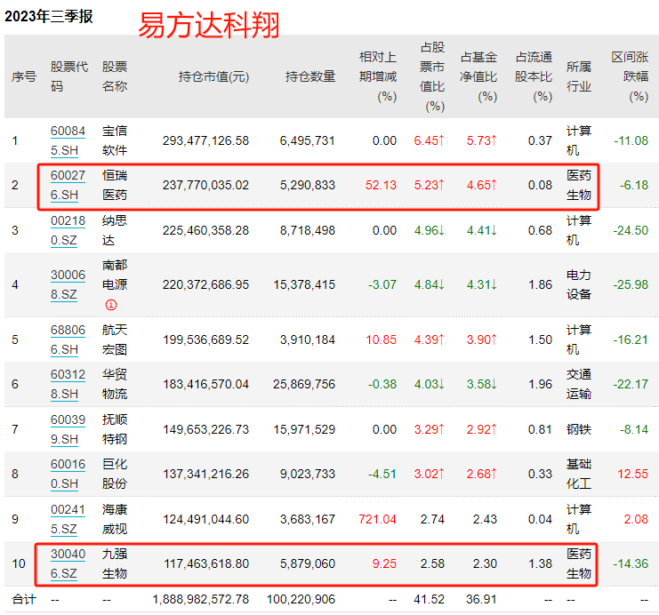Open stock code link 600845.SH
The image size is (659, 615).
[68, 140]
